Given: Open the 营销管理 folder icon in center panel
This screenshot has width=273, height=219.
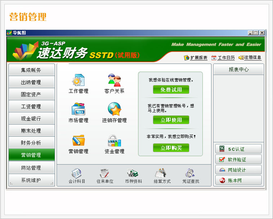Looking at the screenshot, I should click(79, 140).
